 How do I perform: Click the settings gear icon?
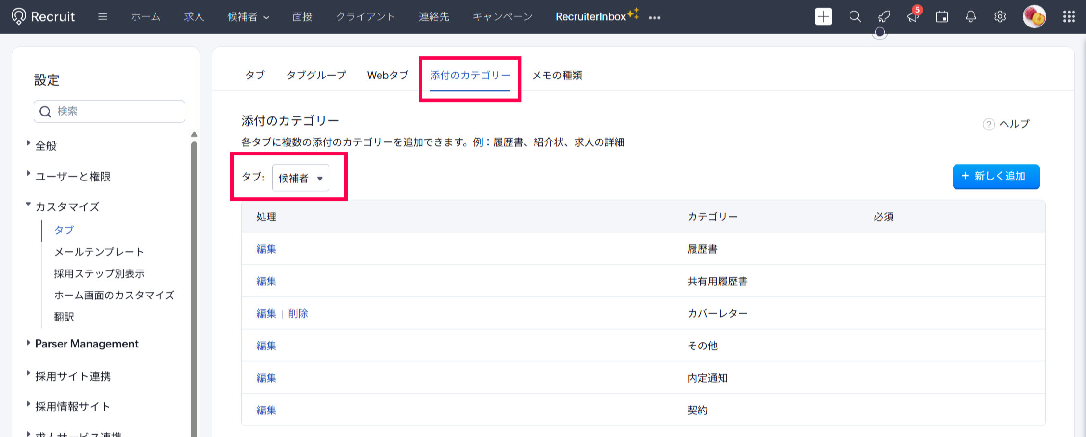[1000, 17]
